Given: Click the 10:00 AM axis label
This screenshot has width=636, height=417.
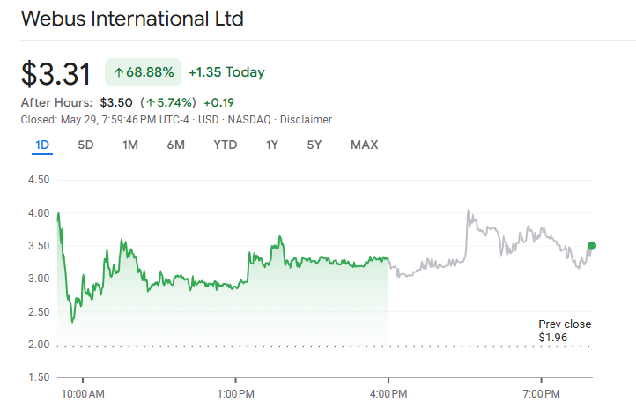Looking at the screenshot, I should tap(85, 392).
